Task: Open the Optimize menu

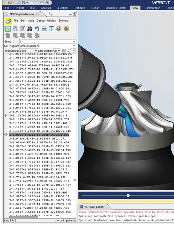Action: point(80,8)
